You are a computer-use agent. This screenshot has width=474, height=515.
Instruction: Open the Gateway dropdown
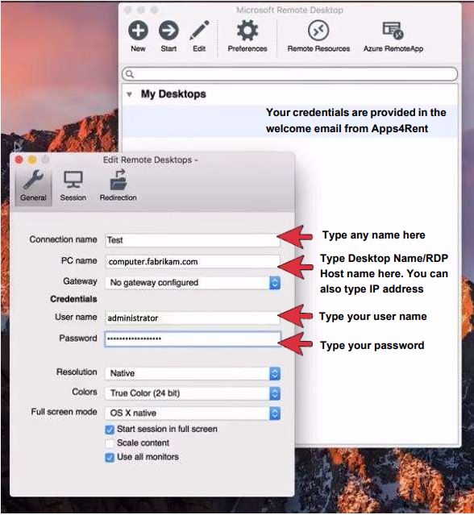193,282
